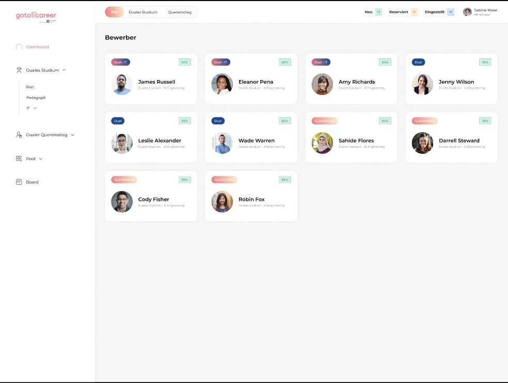
Task: Expand the Pool menu chevron
Action: [41, 159]
